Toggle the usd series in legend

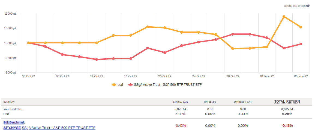tap(120, 85)
